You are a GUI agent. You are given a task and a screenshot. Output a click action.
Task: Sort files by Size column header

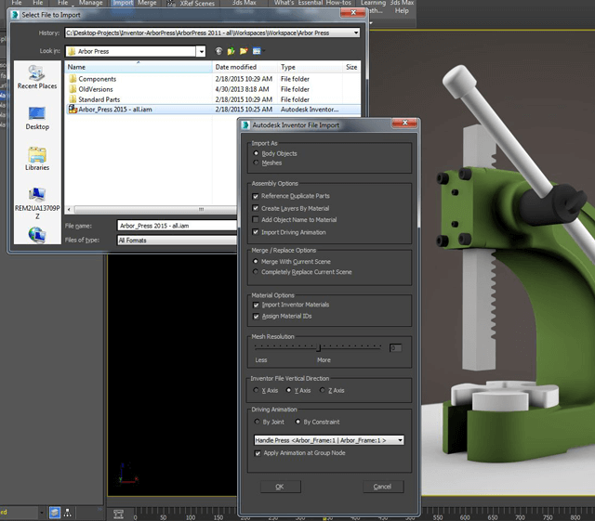click(351, 67)
